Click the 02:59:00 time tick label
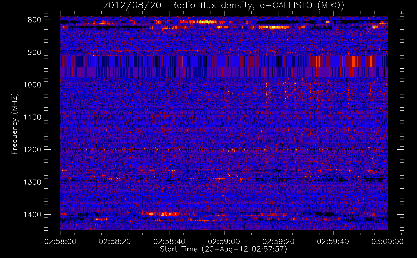Viewport: 417px width, 258px height. tap(224, 242)
